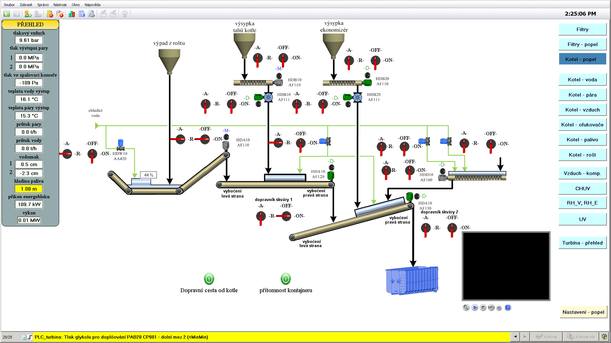This screenshot has height=343, width=611.
Task: Click the database table report icon
Action: [81, 14]
